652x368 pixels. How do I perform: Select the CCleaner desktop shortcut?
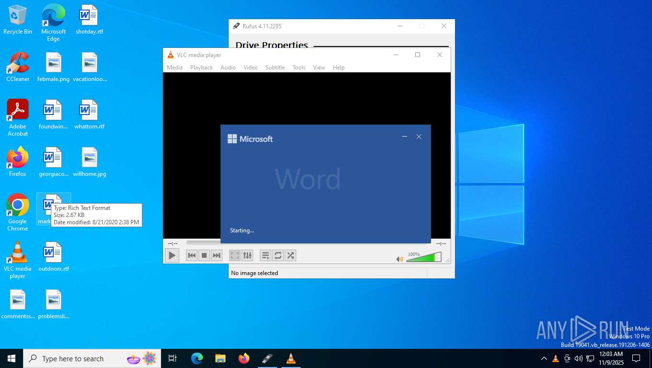point(18,67)
